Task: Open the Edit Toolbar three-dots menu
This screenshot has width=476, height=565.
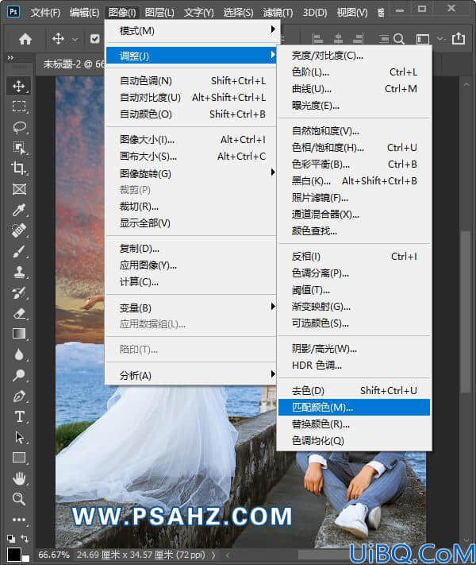Action: click(19, 520)
